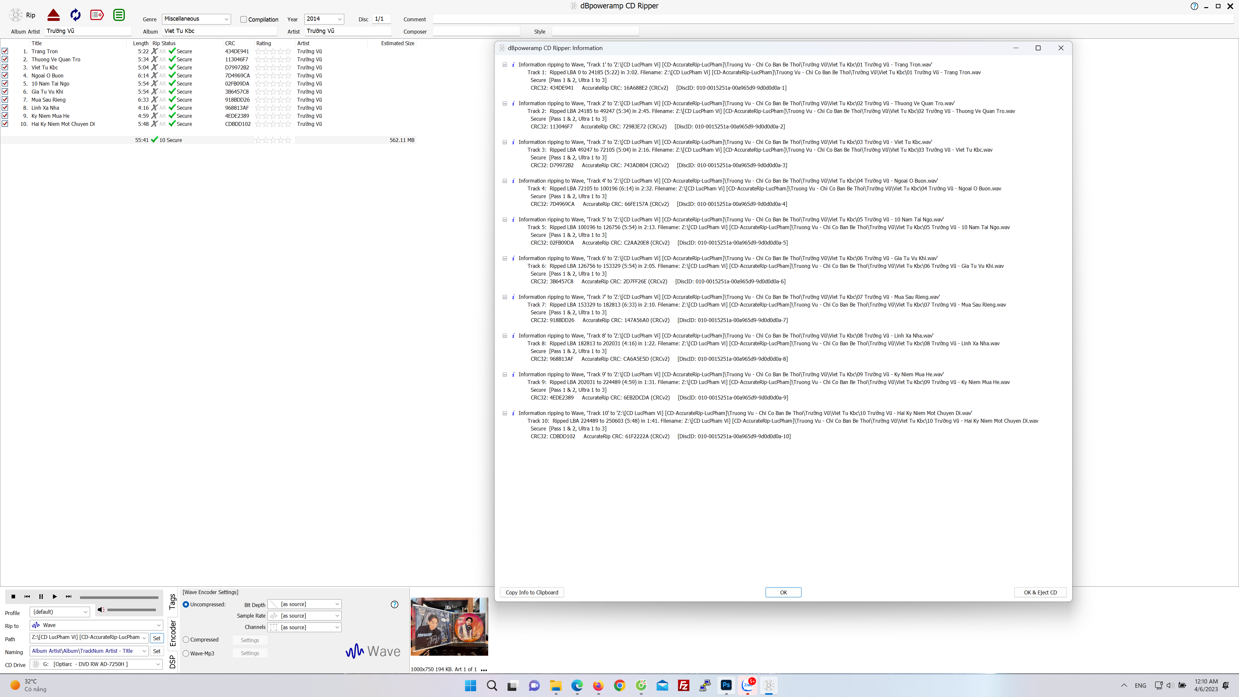Open the green options list icon

click(x=119, y=15)
